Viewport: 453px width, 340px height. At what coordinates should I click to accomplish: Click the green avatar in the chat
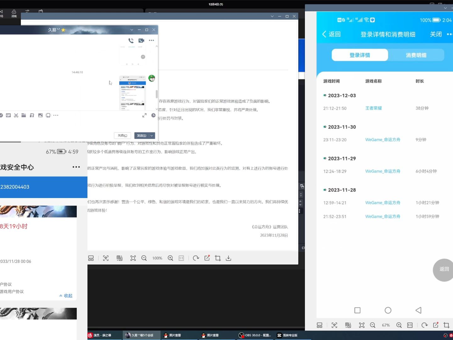tap(152, 78)
